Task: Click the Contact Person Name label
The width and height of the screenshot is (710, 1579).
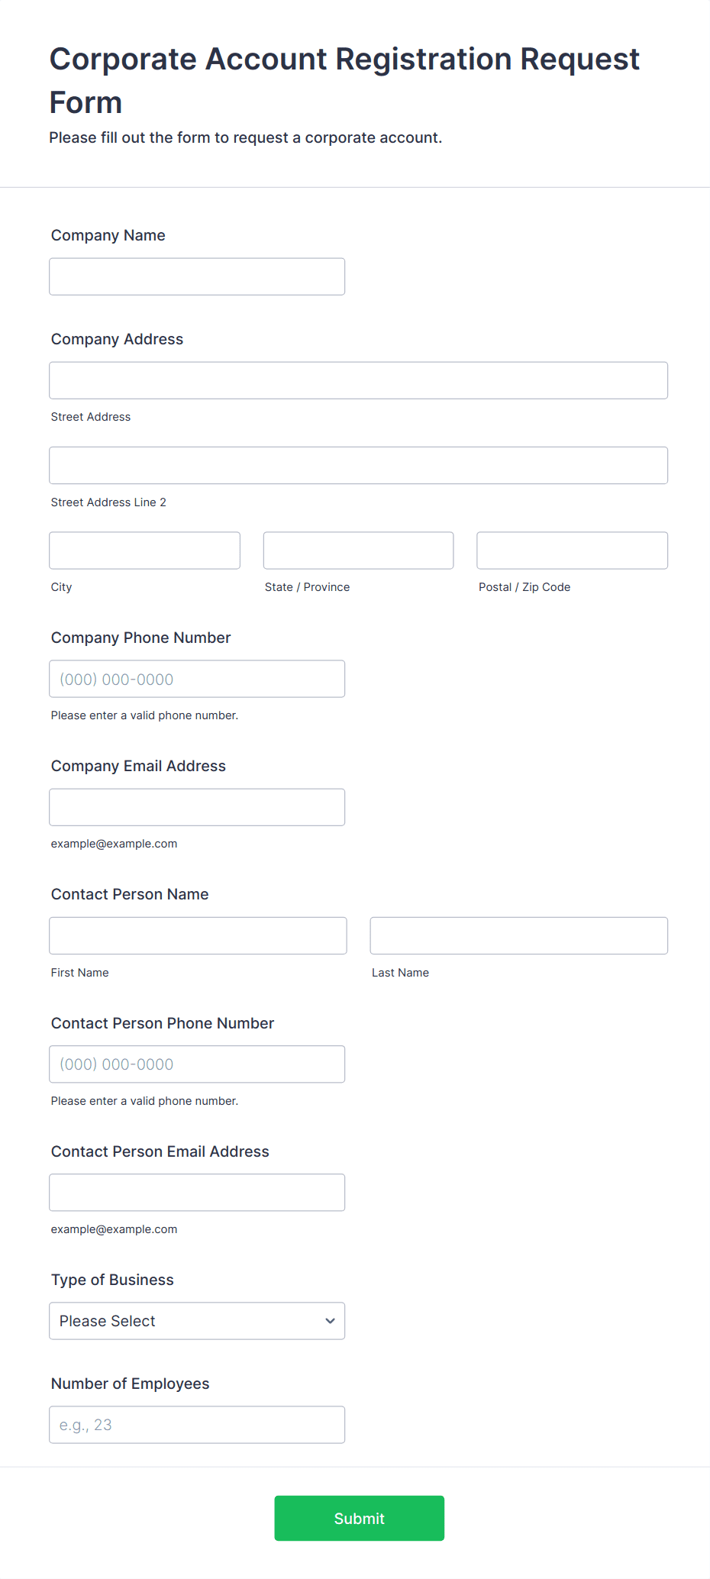Action: (x=130, y=894)
